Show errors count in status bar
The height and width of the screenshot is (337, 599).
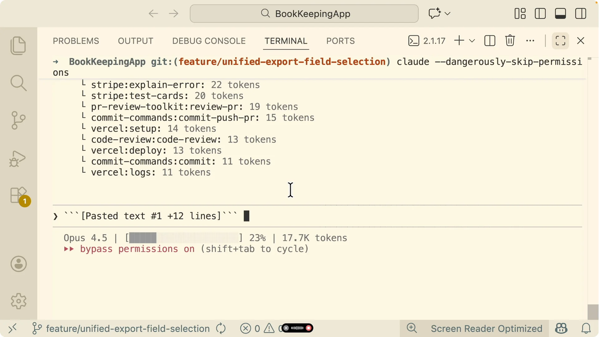click(x=250, y=329)
